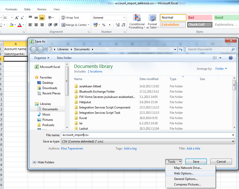Open Format as Table gallery
Image resolution: width=239 pixels, height=189 pixels.
pyautogui.click(x=152, y=22)
